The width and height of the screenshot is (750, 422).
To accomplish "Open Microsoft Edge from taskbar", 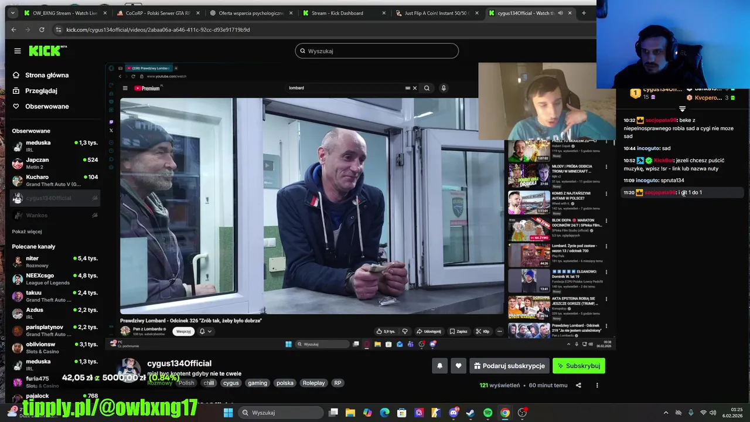I will pos(384,413).
